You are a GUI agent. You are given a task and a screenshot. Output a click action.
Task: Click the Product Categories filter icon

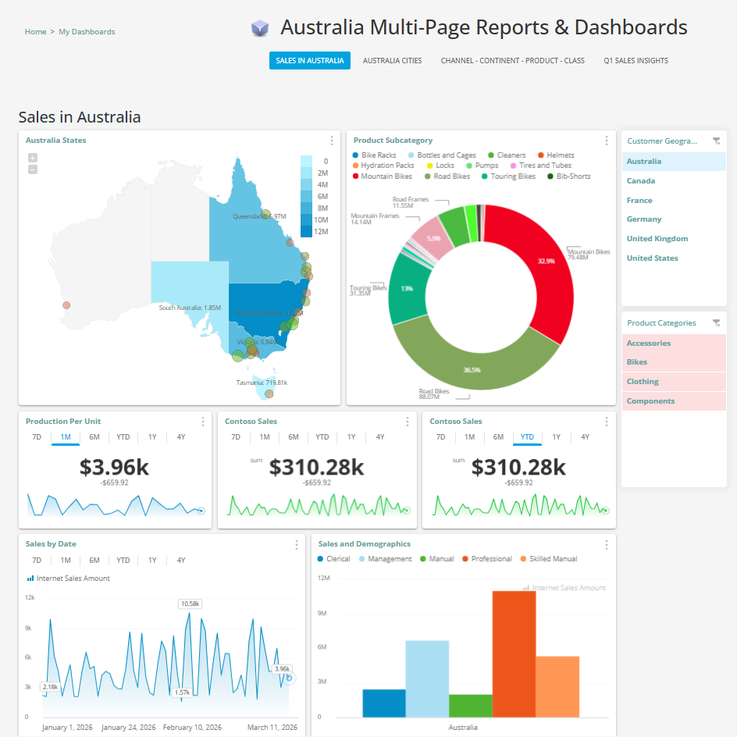[x=716, y=323]
